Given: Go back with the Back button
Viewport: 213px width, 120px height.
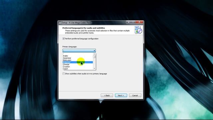Looking at the screenshot, I should point(107,96).
